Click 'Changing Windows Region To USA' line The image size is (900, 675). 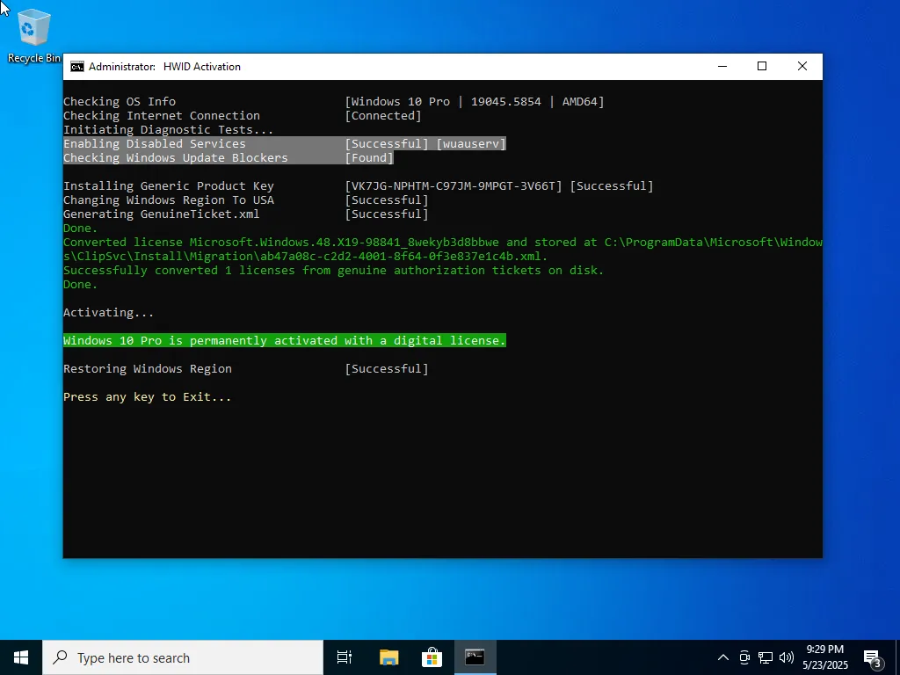coord(169,200)
